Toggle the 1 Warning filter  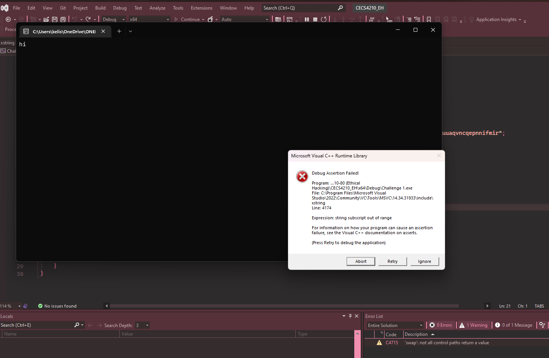pos(474,325)
